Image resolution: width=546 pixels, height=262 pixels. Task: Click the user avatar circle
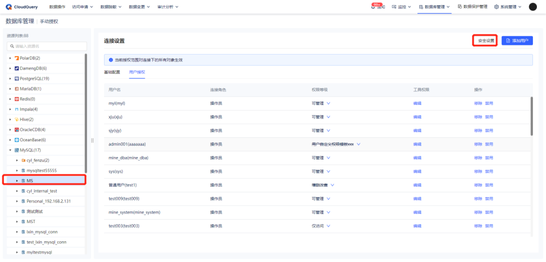click(x=533, y=7)
